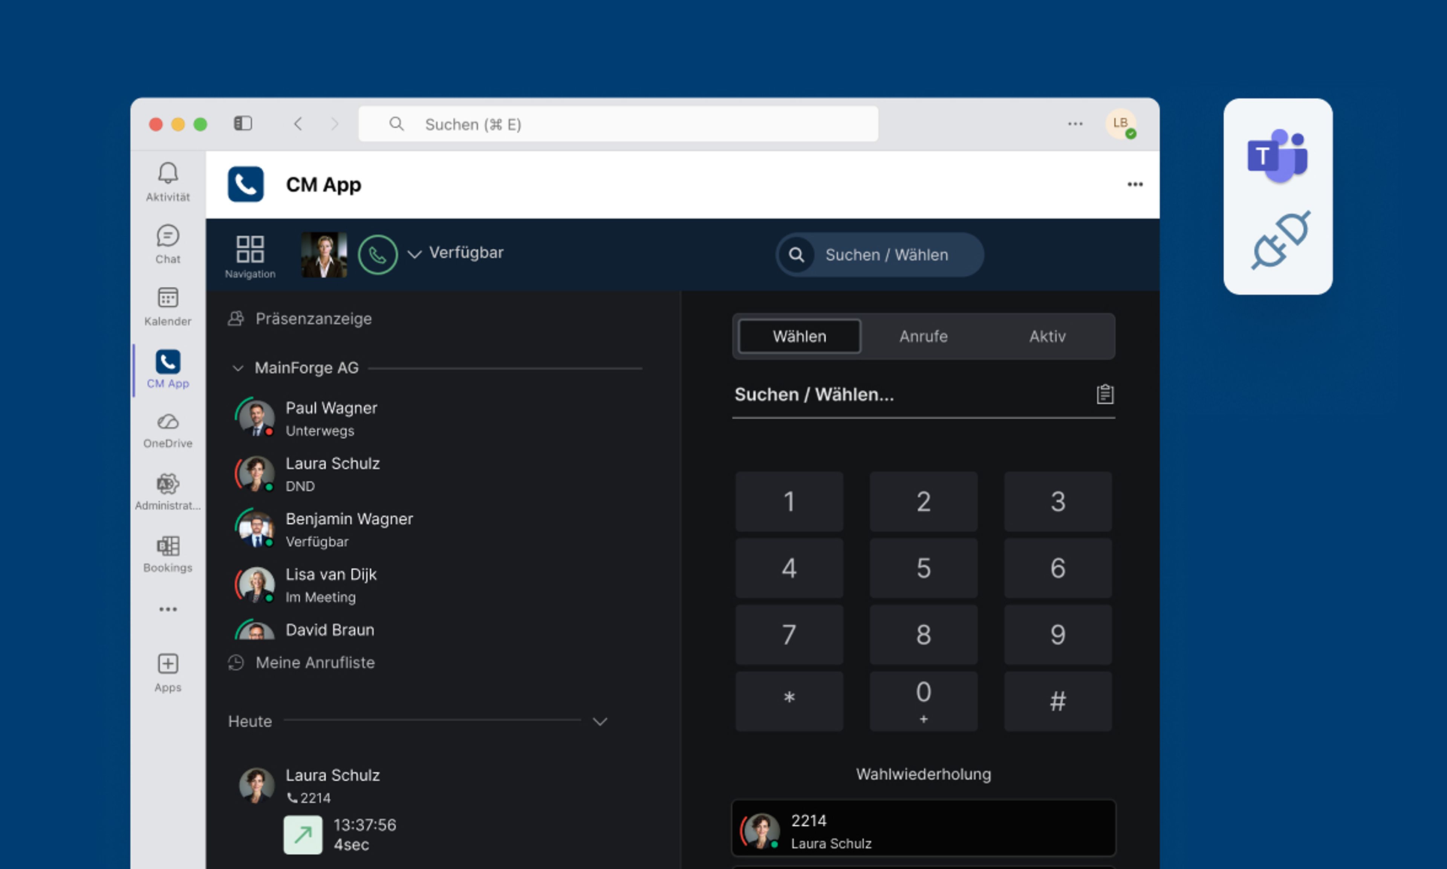Viewport: 1447px width, 869px height.
Task: Collapse the MainForge AG group
Action: click(x=237, y=368)
